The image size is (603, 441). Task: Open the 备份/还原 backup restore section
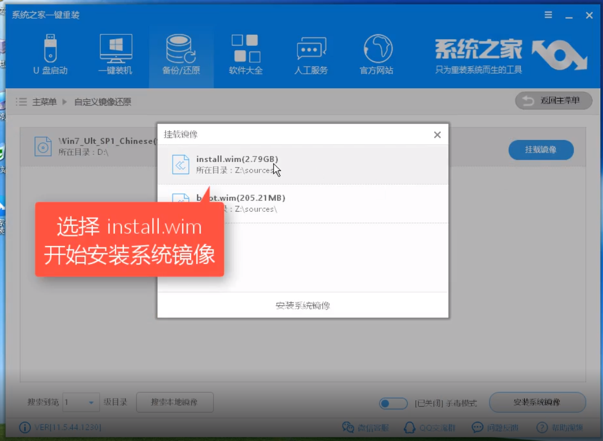click(x=181, y=55)
